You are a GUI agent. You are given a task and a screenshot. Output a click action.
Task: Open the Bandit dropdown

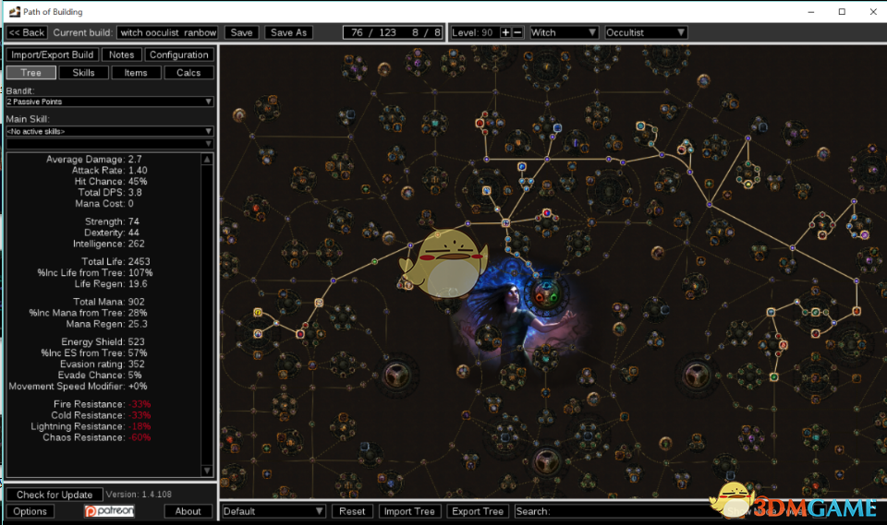pos(109,101)
